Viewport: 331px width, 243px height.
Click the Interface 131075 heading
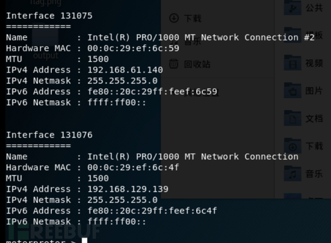coord(49,16)
